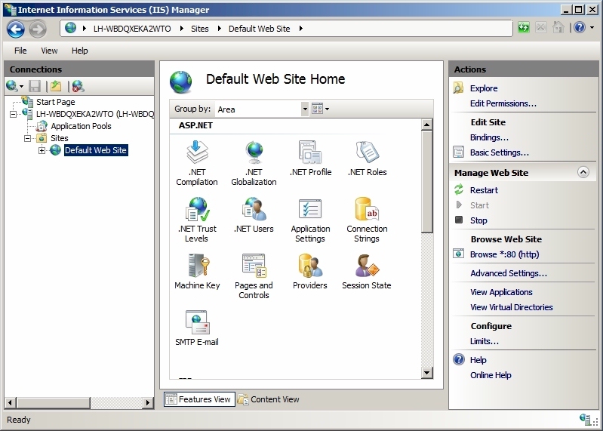
Task: Collapse the Manage Web Site section
Action: [583, 172]
